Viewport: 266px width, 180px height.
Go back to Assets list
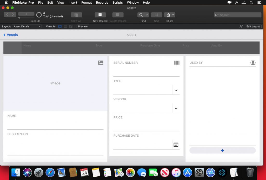click(x=10, y=35)
